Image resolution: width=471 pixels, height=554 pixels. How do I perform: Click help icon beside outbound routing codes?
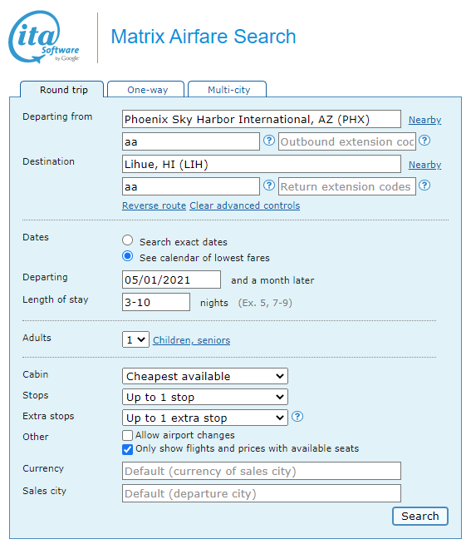coord(269,141)
